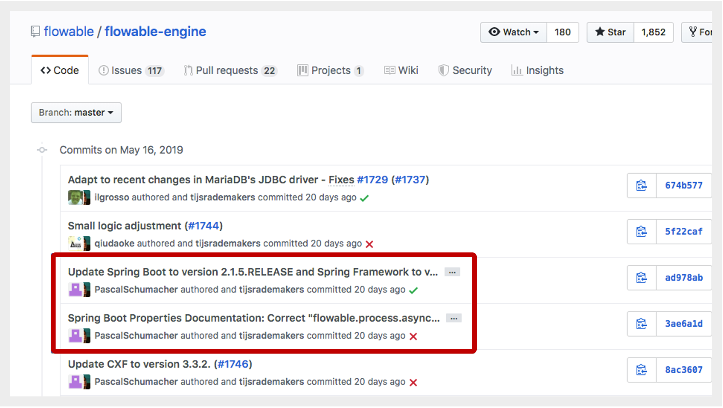Screen dimensions: 723x408
Task: Open pull request link #1746
Action: coord(233,364)
